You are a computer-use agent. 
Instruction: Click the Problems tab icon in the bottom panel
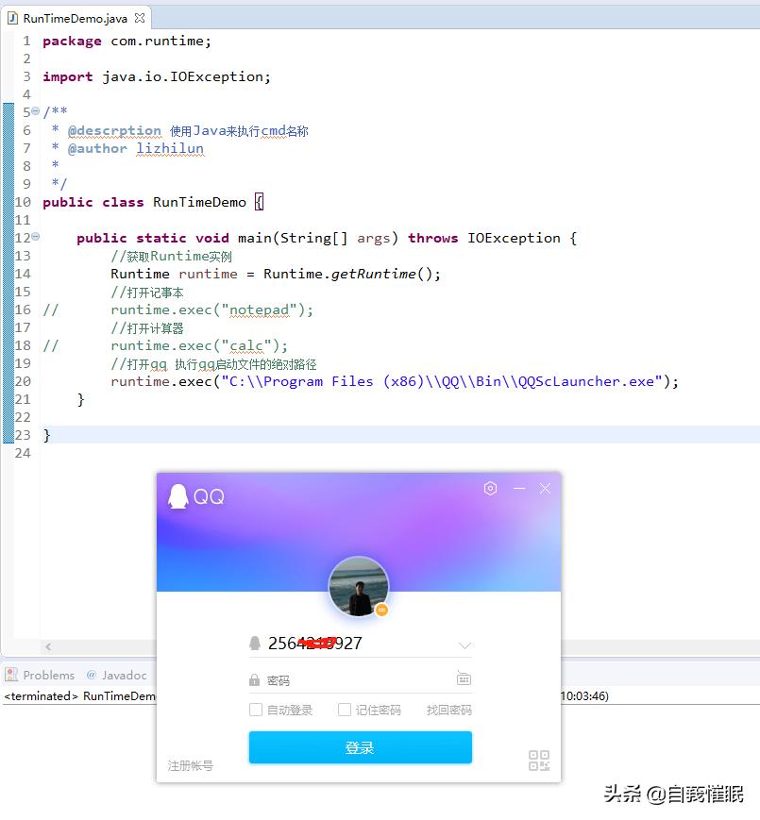[11, 675]
